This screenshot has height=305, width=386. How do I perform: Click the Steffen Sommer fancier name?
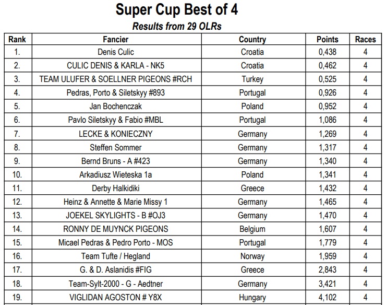click(x=116, y=147)
